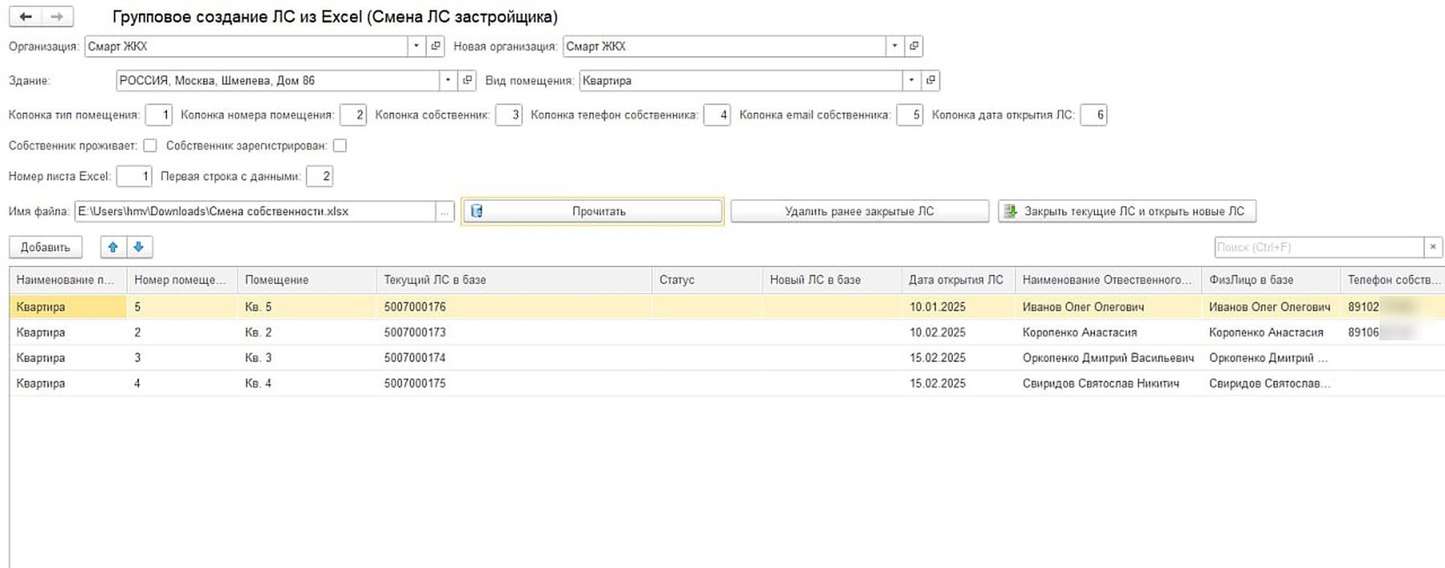Screen dimensions: 1445x568
Task: Toggle Собственник проживает checkbox
Action: point(150,145)
